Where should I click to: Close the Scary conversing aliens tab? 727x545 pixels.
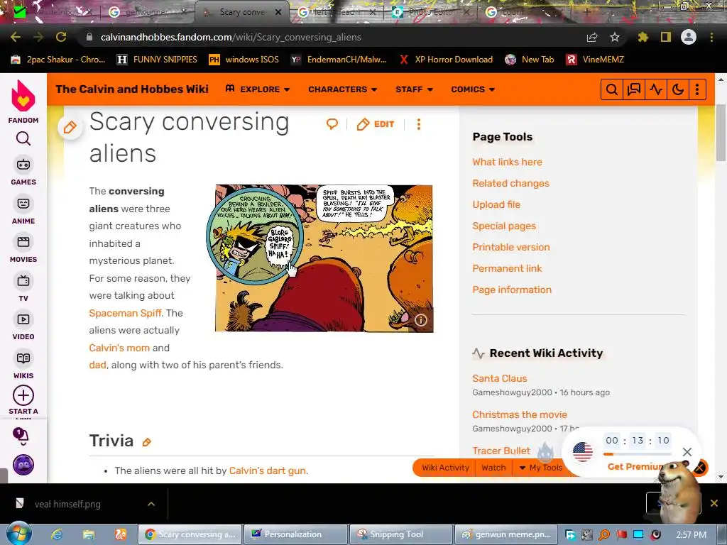click(x=278, y=12)
